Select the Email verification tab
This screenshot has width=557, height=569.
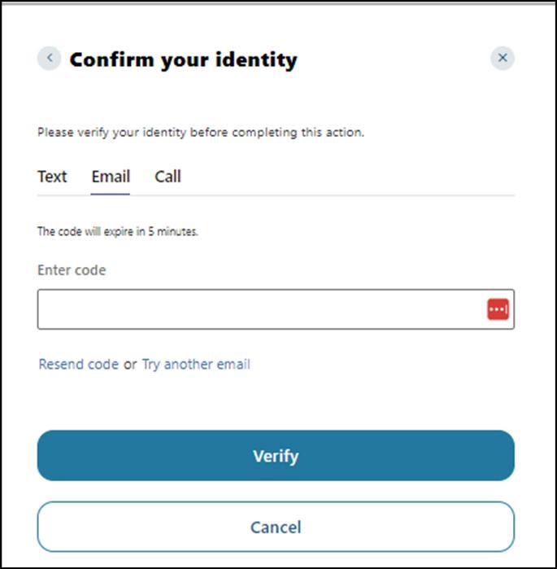(111, 177)
